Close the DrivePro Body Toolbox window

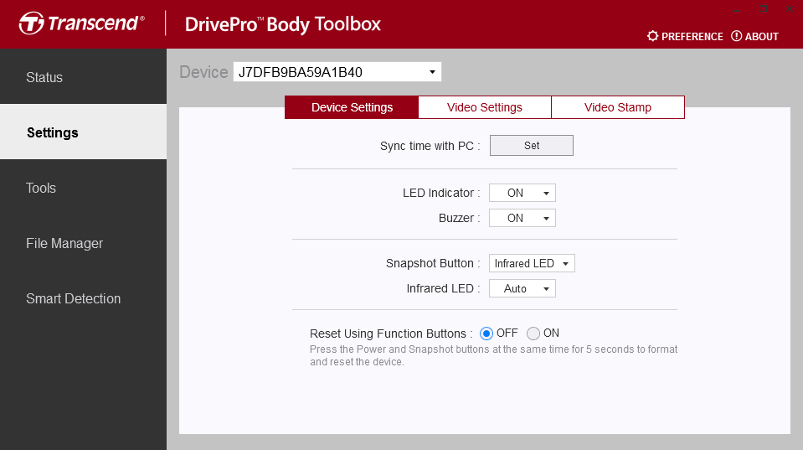(x=790, y=9)
